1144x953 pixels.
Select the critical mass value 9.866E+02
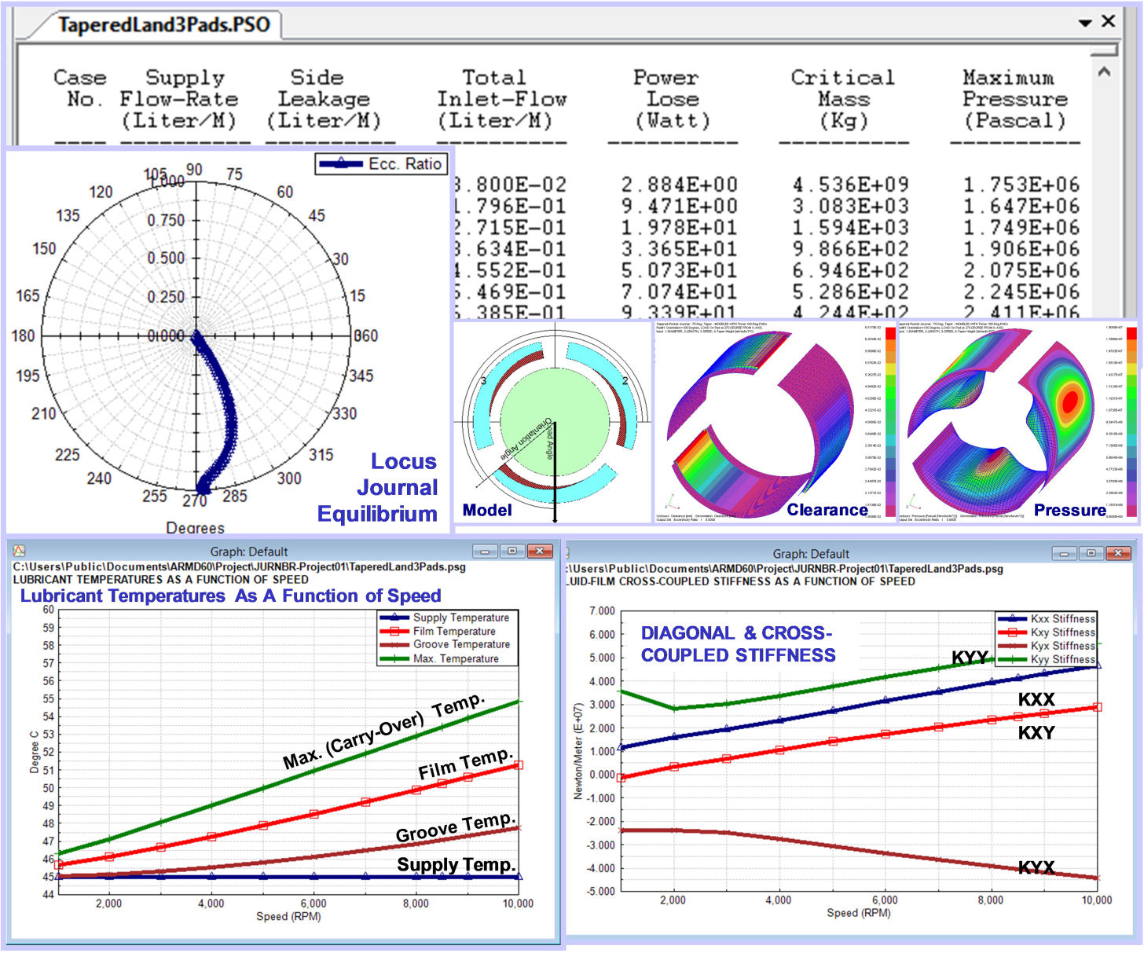click(851, 249)
